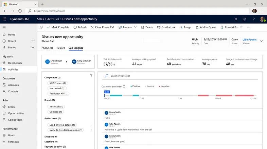Open the Dynamics 365 app launcher grid
This screenshot has height=149, width=267.
click(x=4, y=19)
